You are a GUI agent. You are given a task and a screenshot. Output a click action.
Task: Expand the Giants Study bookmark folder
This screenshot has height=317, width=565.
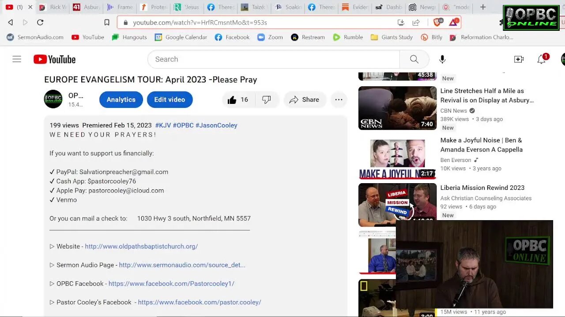click(x=392, y=37)
